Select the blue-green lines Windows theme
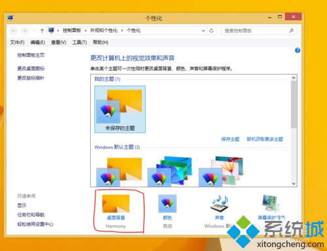327x251 pixels. (170, 171)
